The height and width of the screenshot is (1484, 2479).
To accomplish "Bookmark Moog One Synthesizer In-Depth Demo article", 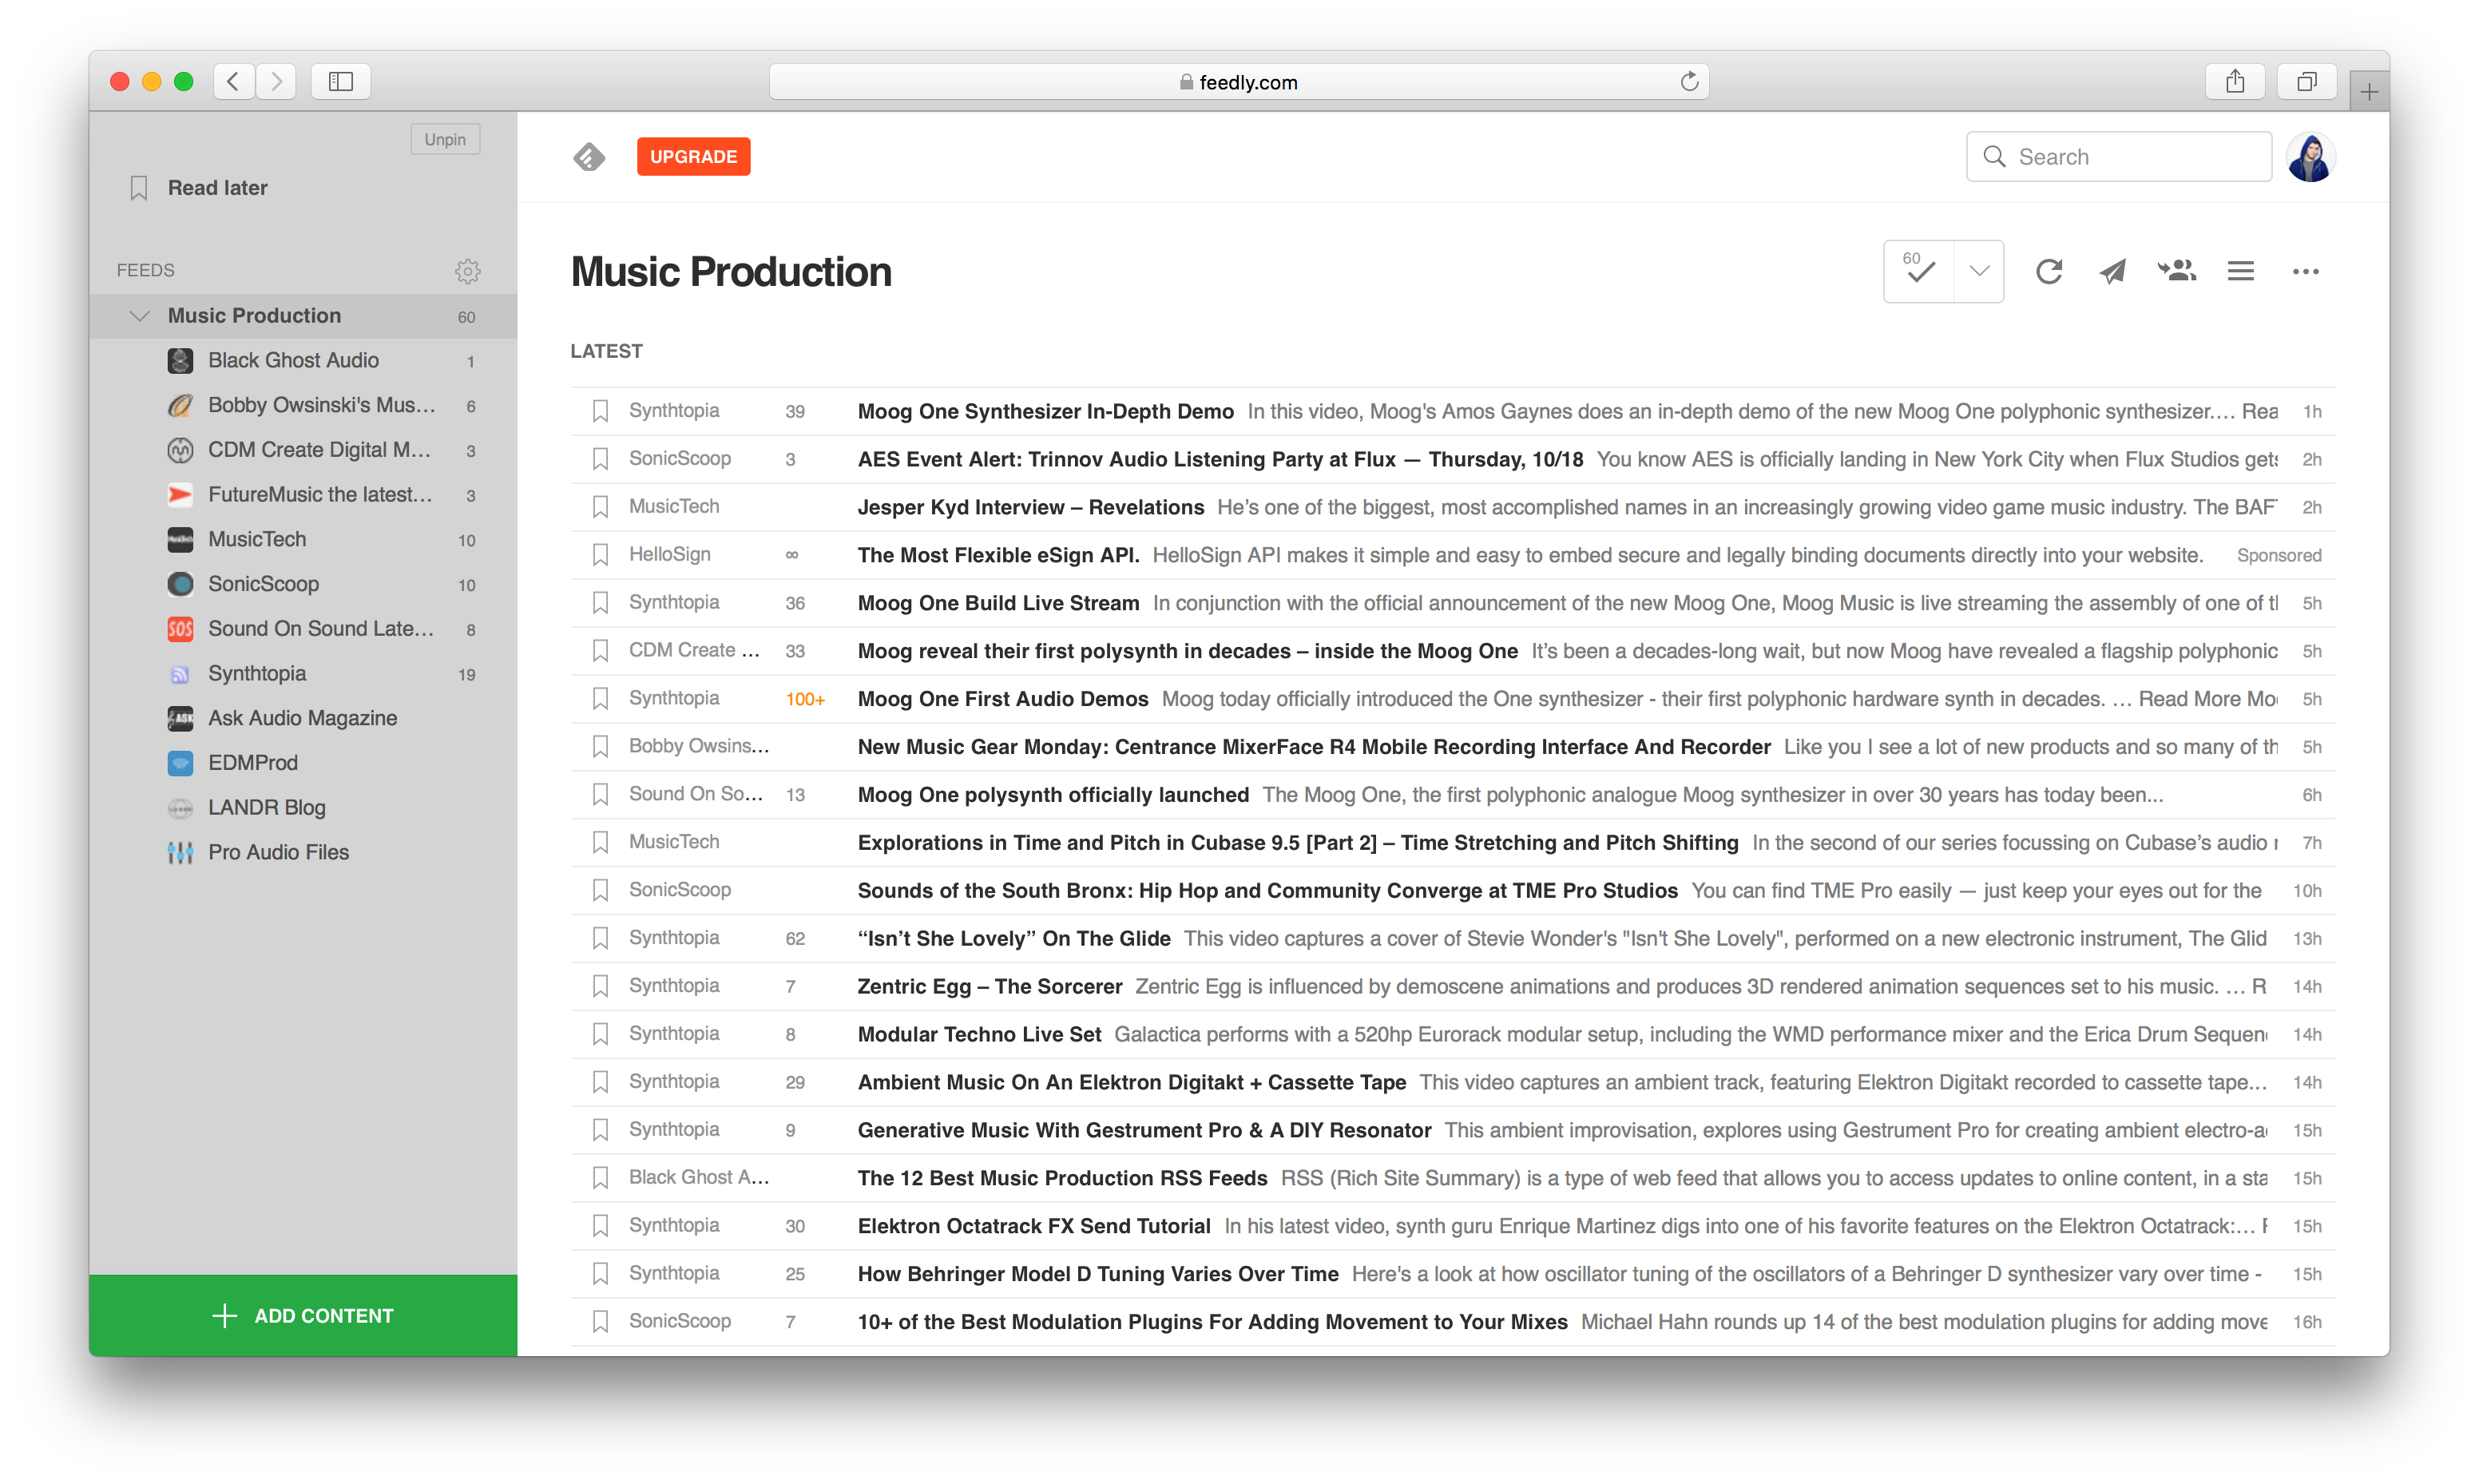I will tap(600, 411).
